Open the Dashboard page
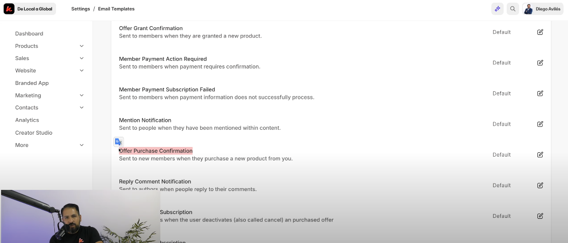 (x=29, y=34)
